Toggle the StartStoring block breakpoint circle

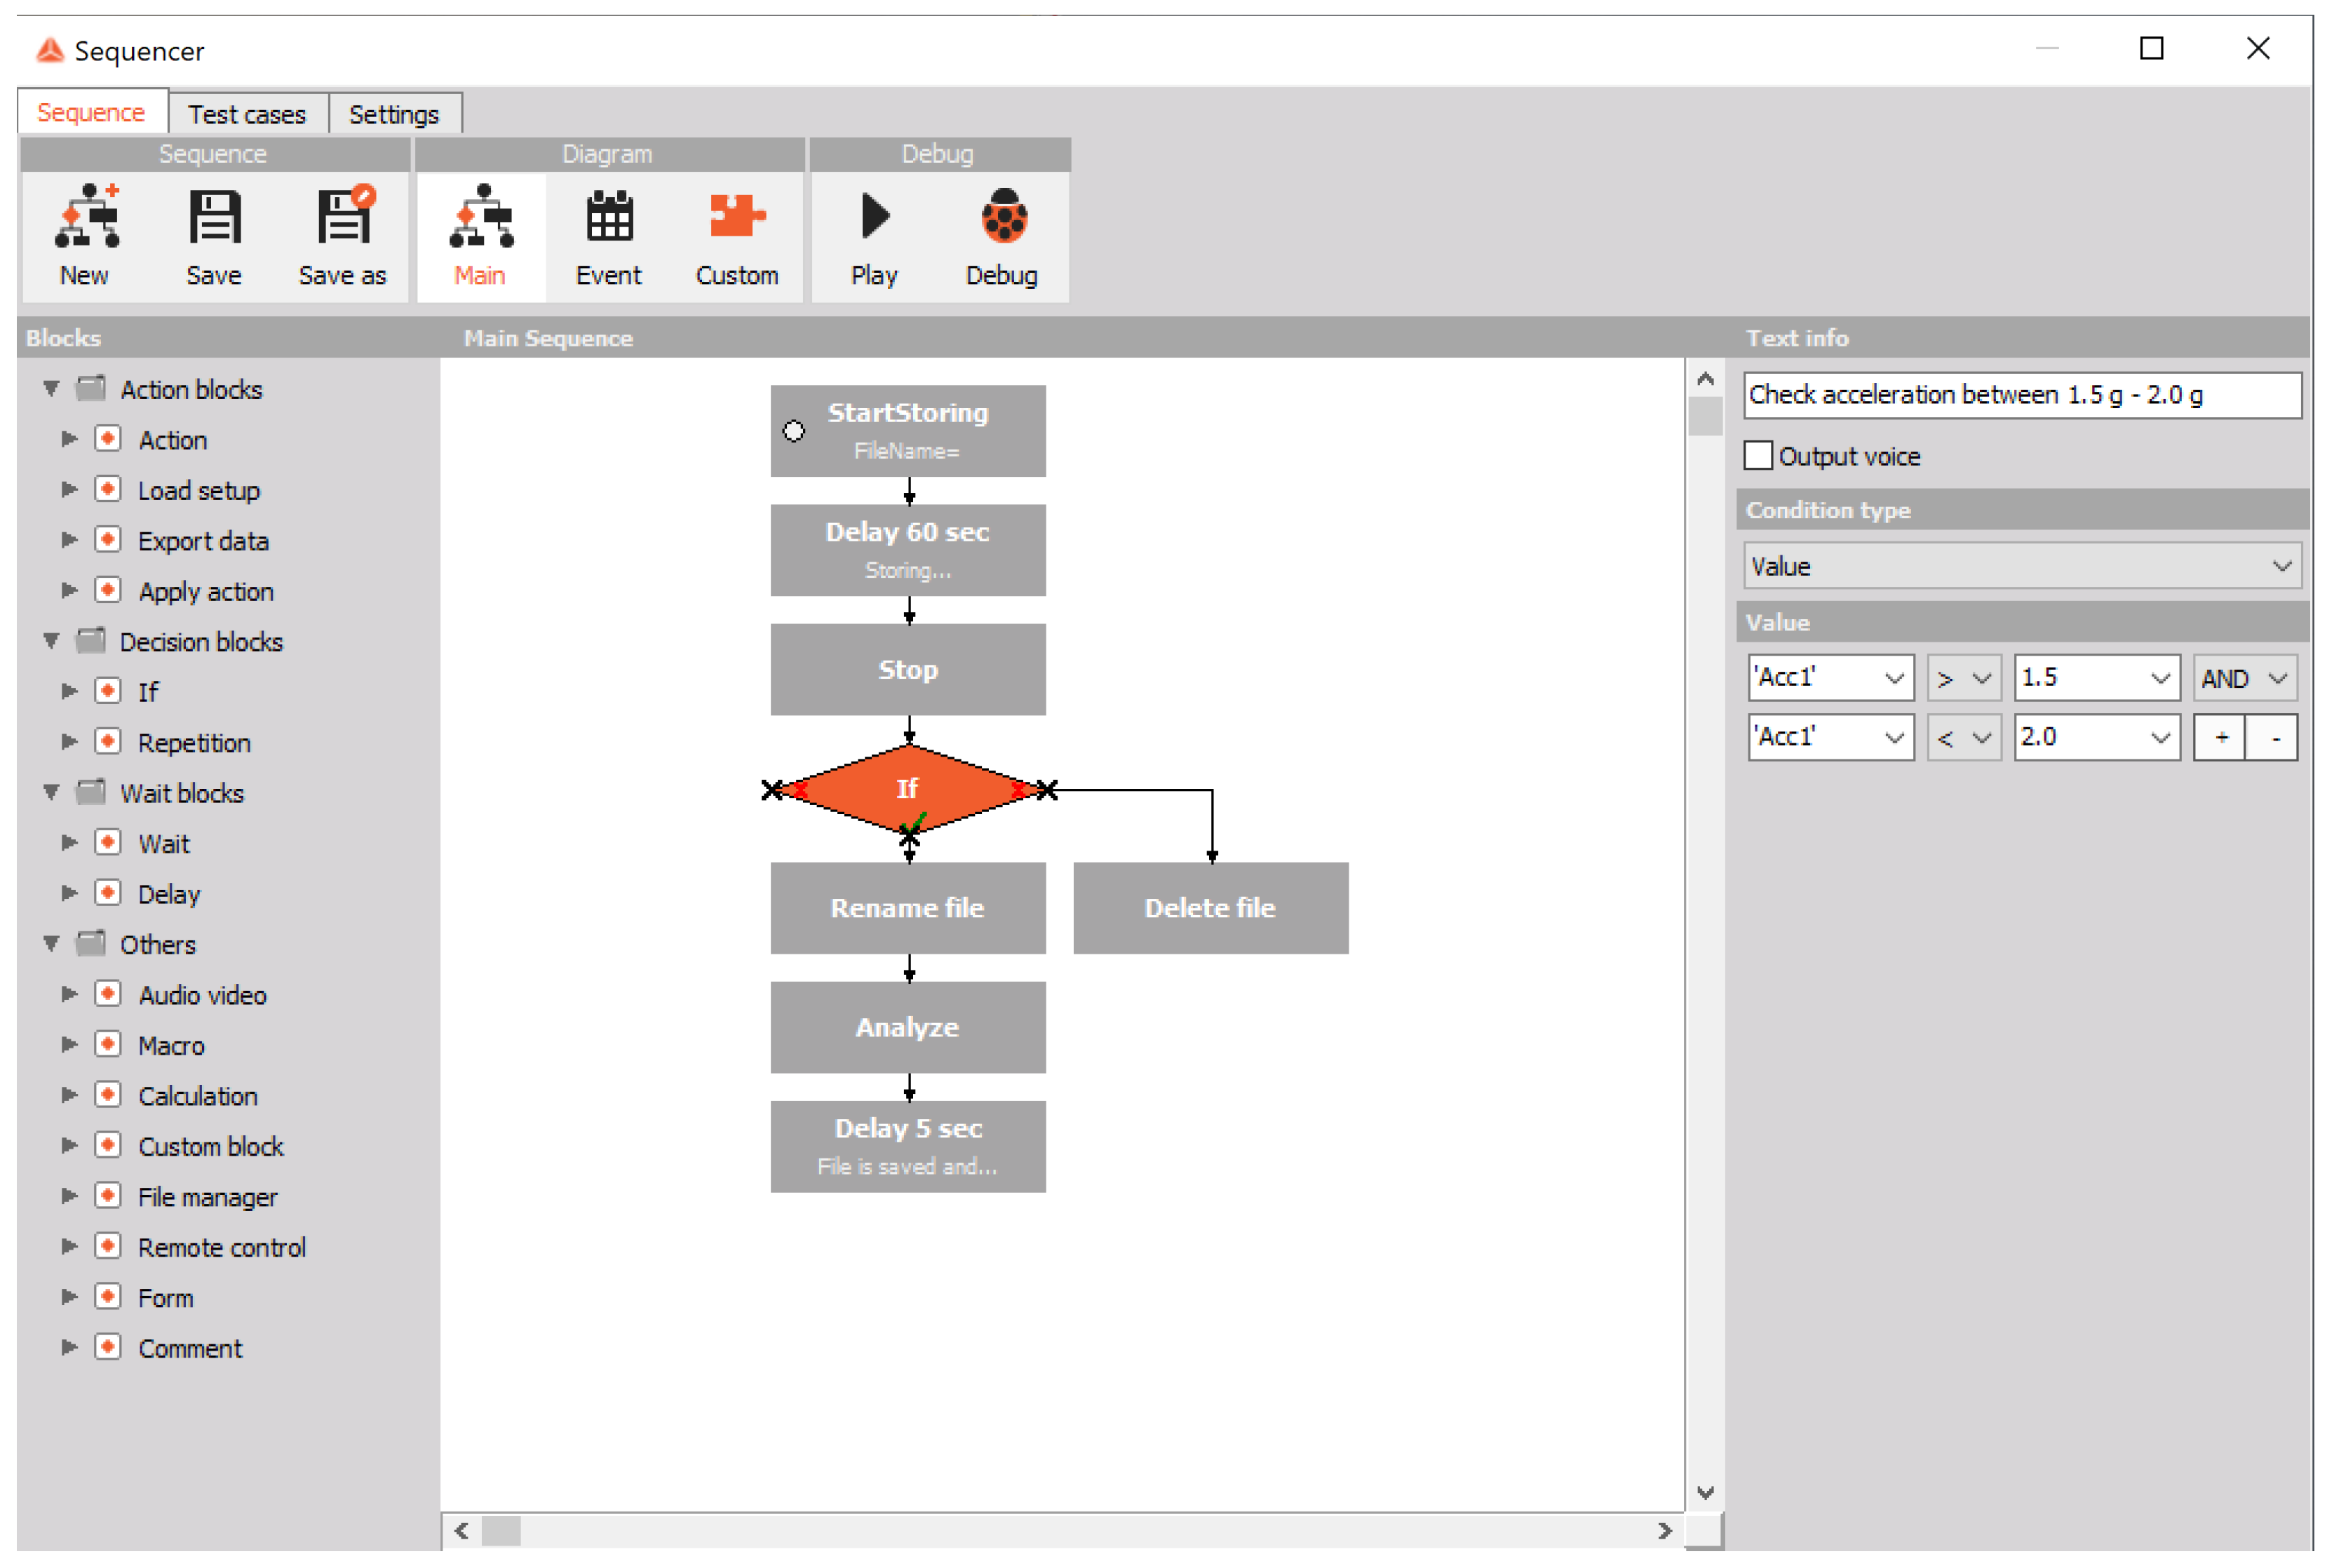click(793, 431)
